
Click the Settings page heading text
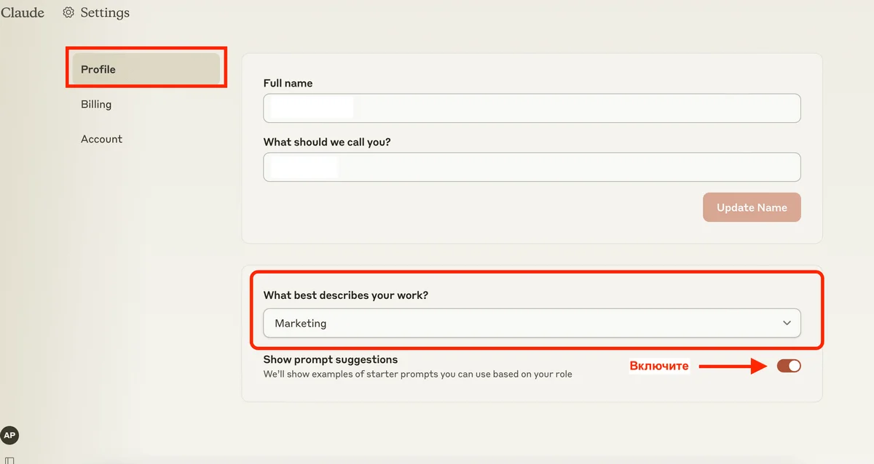[105, 12]
